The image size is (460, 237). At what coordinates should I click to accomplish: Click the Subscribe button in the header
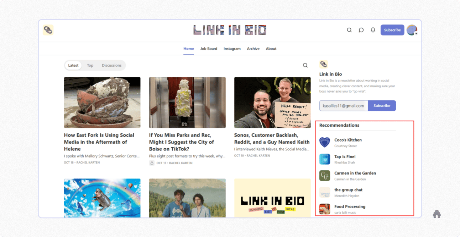[392, 30]
